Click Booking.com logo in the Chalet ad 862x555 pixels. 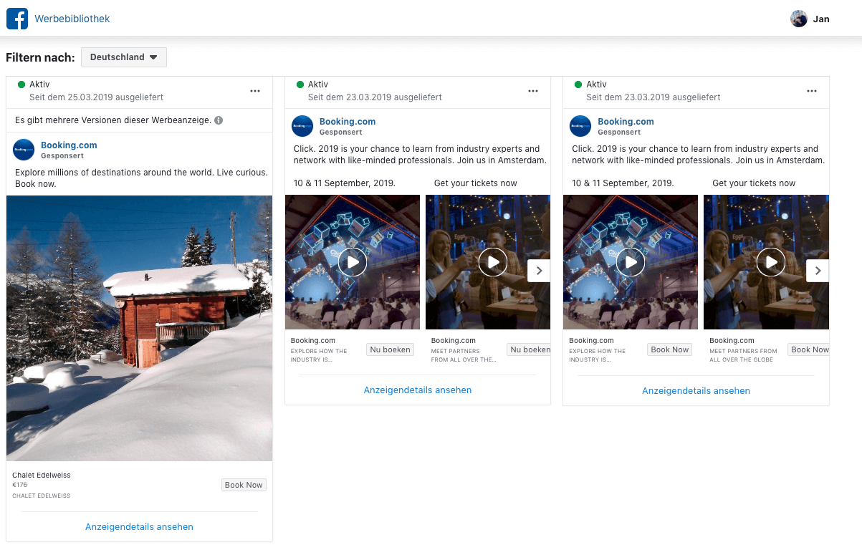coord(24,150)
